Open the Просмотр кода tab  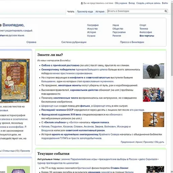click(x=85, y=11)
